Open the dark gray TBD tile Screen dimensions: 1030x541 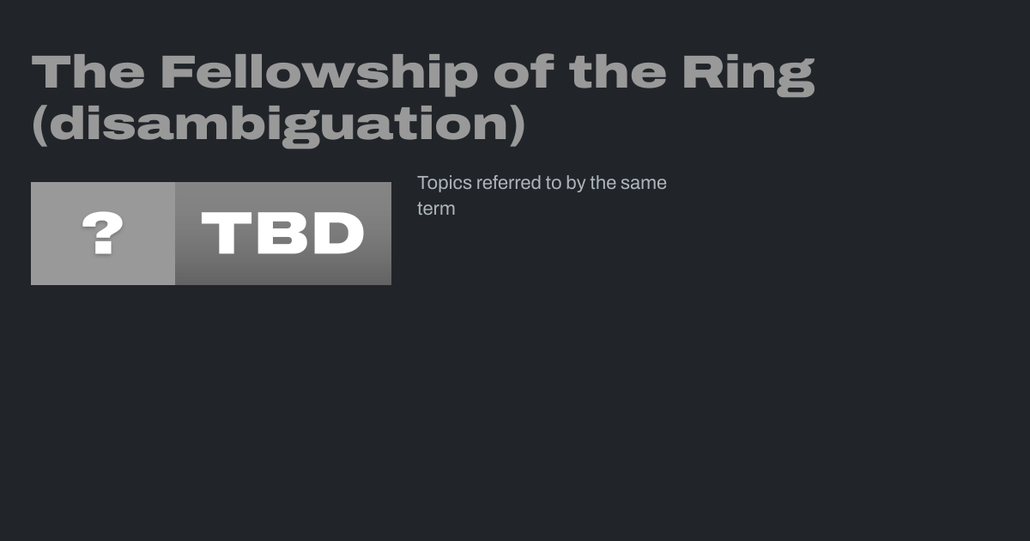click(x=283, y=234)
